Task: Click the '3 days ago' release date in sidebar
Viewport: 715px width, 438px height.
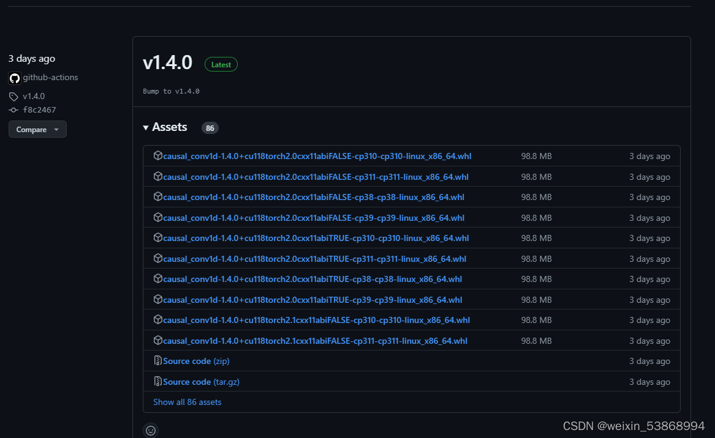Action: (x=32, y=59)
